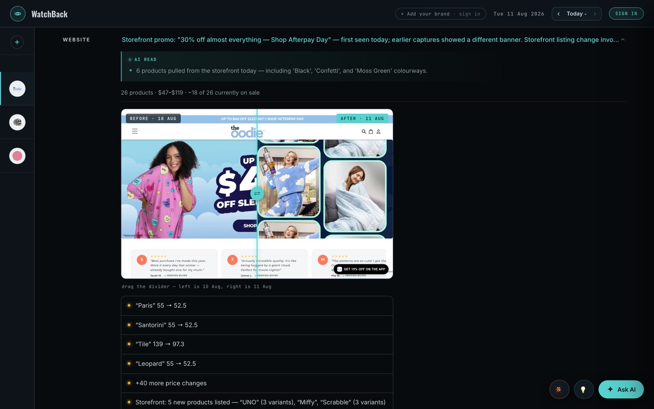The height and width of the screenshot is (409, 654).
Task: Click the "Leopard" 55 → 52.5 row
Action: click(257, 364)
